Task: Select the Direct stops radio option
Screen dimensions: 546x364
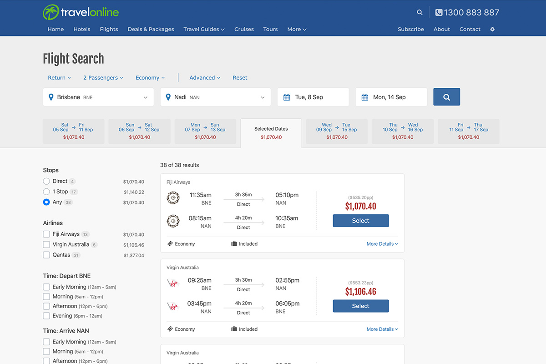Action: (46, 181)
